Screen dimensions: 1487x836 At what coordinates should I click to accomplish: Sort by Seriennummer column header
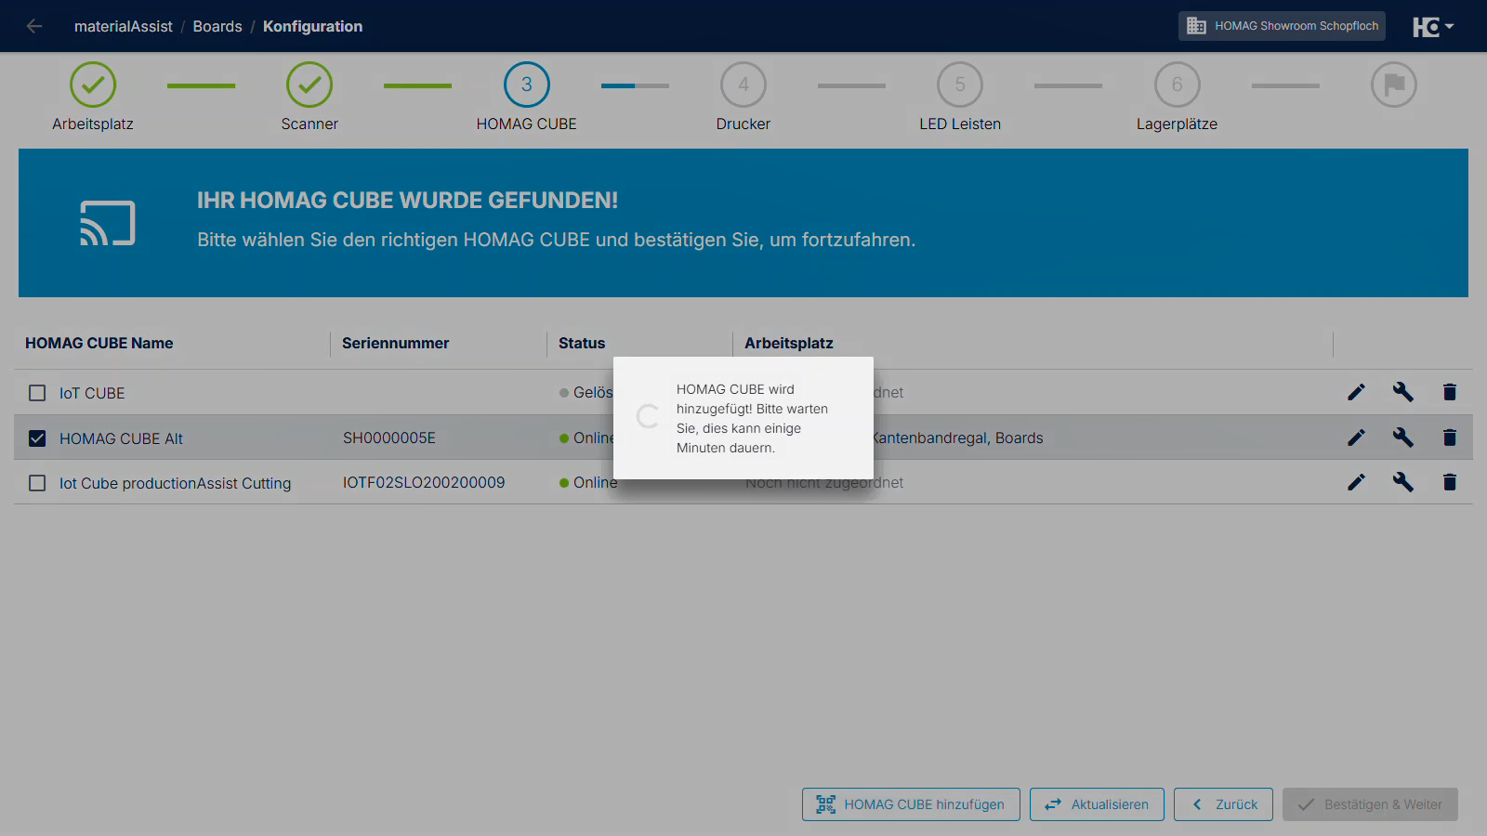[x=395, y=343]
